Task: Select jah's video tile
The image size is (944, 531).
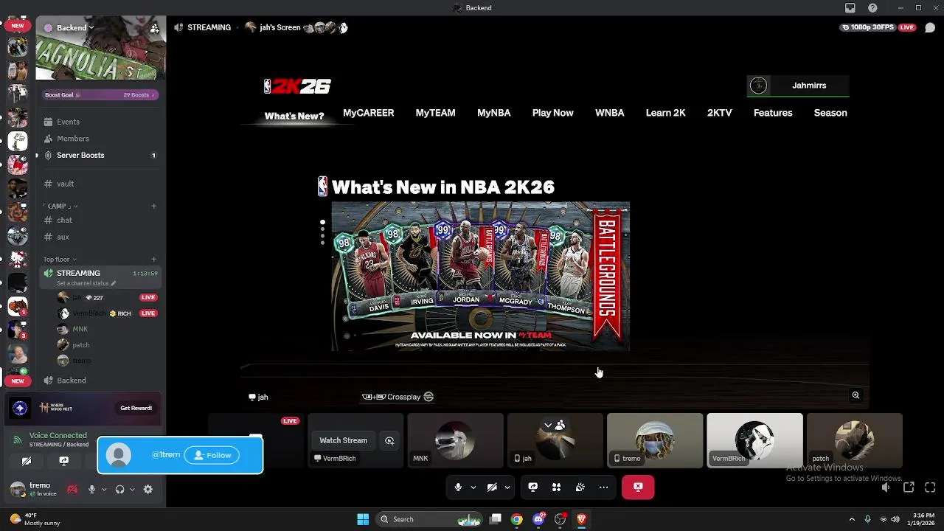Action: (555, 440)
